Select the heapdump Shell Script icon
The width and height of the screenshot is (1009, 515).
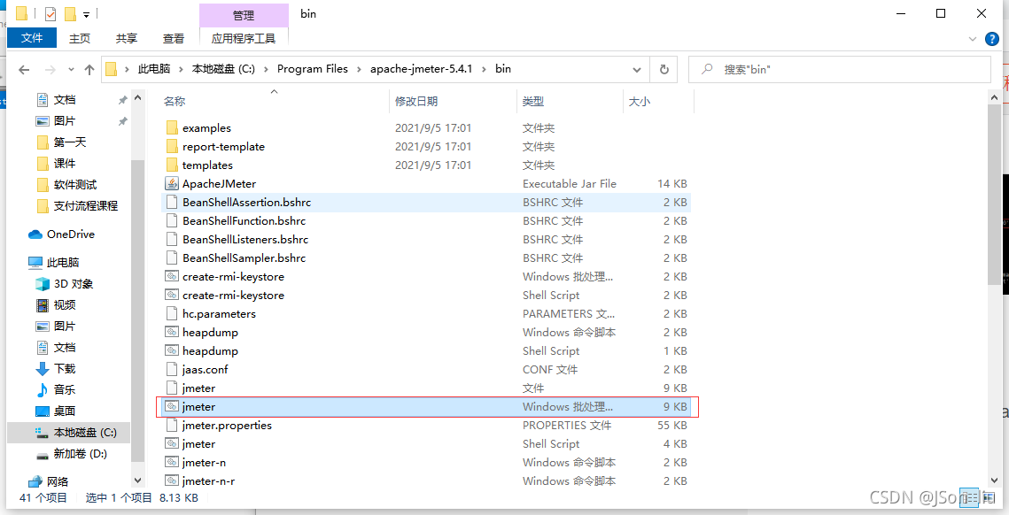pos(172,351)
